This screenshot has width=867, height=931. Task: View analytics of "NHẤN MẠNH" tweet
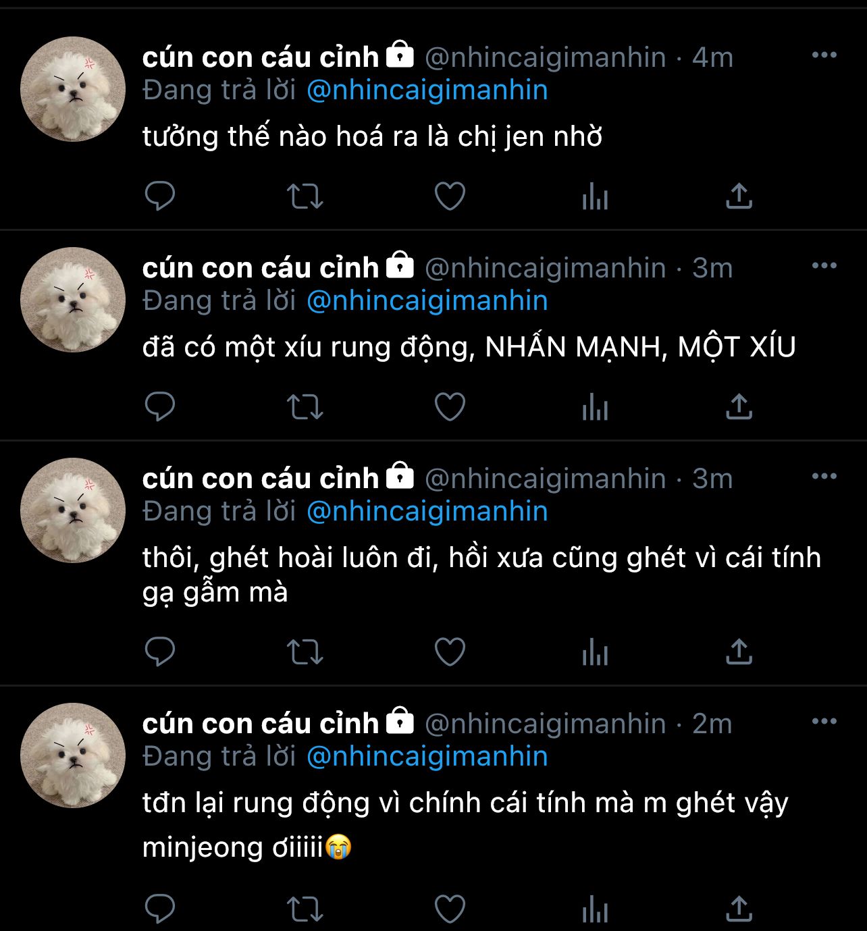(595, 407)
